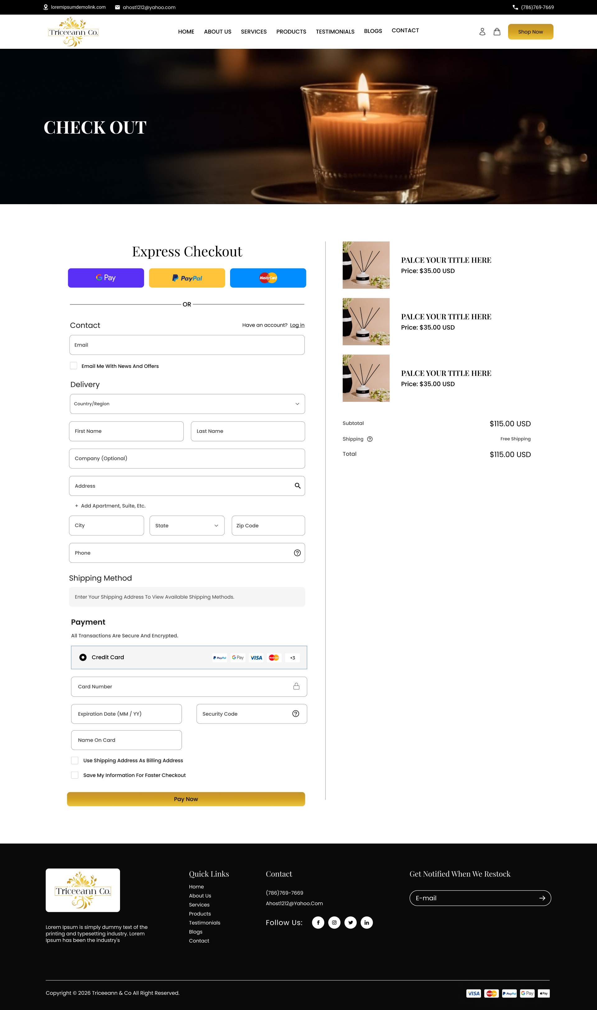Open TESTIMONIALS menu item
597x1010 pixels.
click(335, 32)
